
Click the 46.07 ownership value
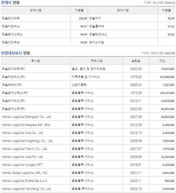[x=83, y=27]
